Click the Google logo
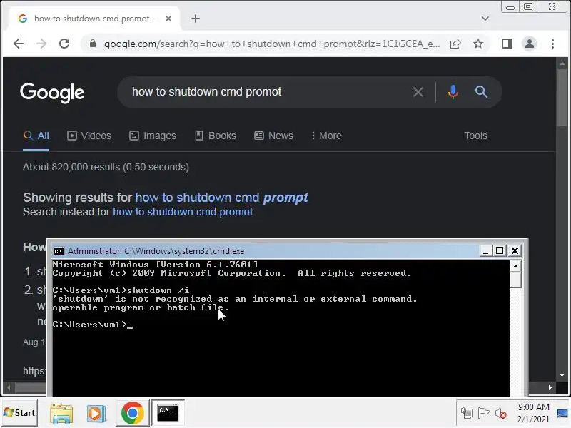 coord(52,93)
